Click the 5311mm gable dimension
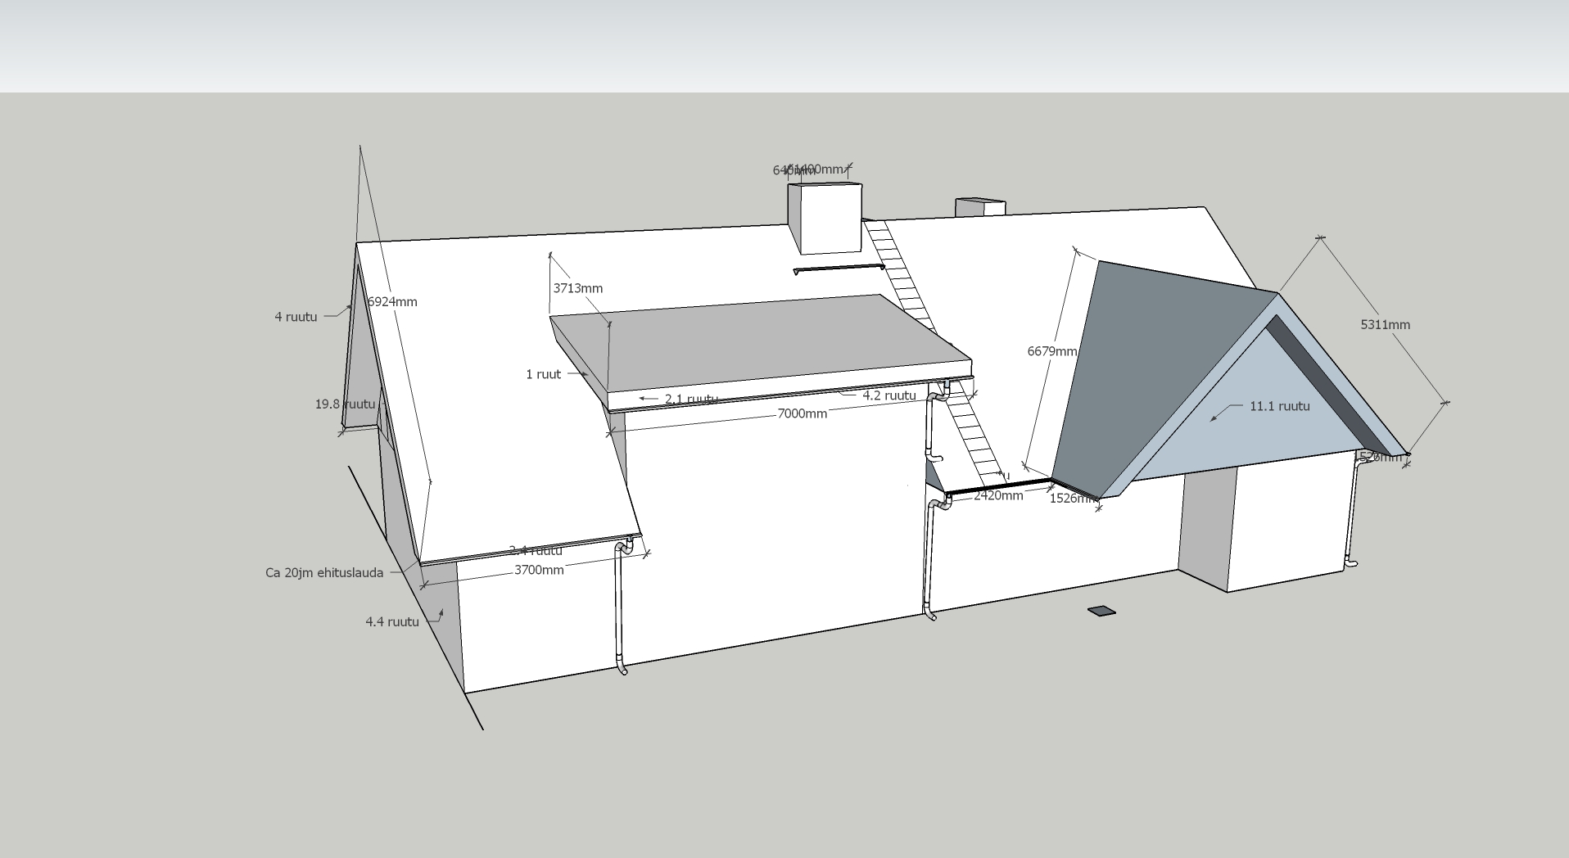Image resolution: width=1569 pixels, height=858 pixels. click(x=1385, y=324)
